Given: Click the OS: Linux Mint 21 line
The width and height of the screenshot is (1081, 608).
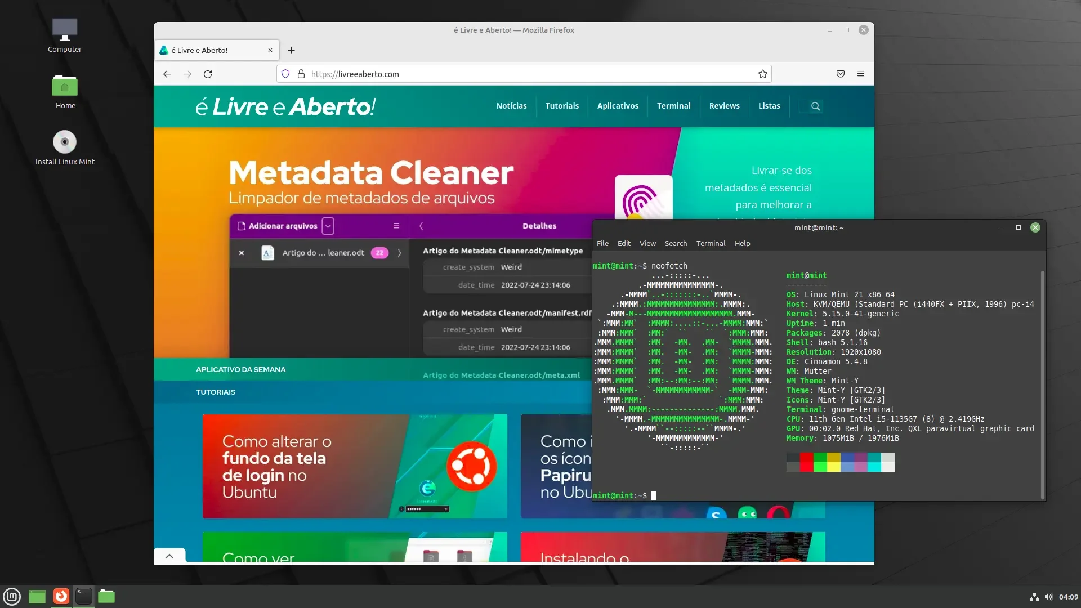Looking at the screenshot, I should (x=840, y=294).
